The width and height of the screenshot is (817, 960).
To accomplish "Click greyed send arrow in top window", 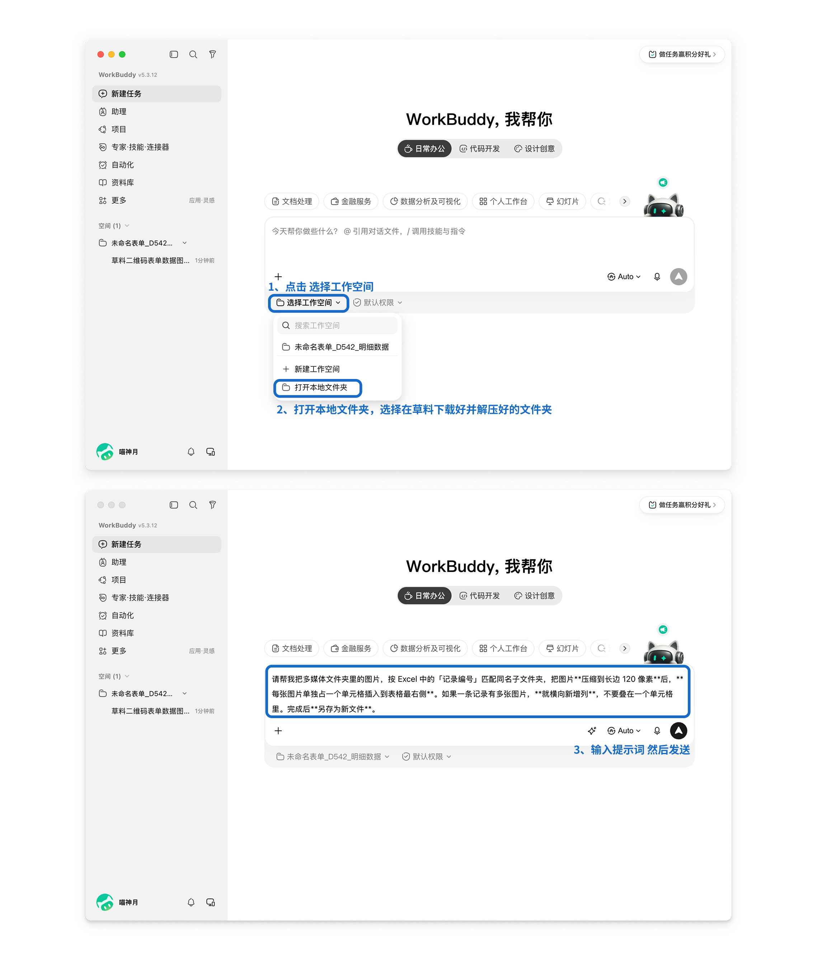I will click(679, 277).
